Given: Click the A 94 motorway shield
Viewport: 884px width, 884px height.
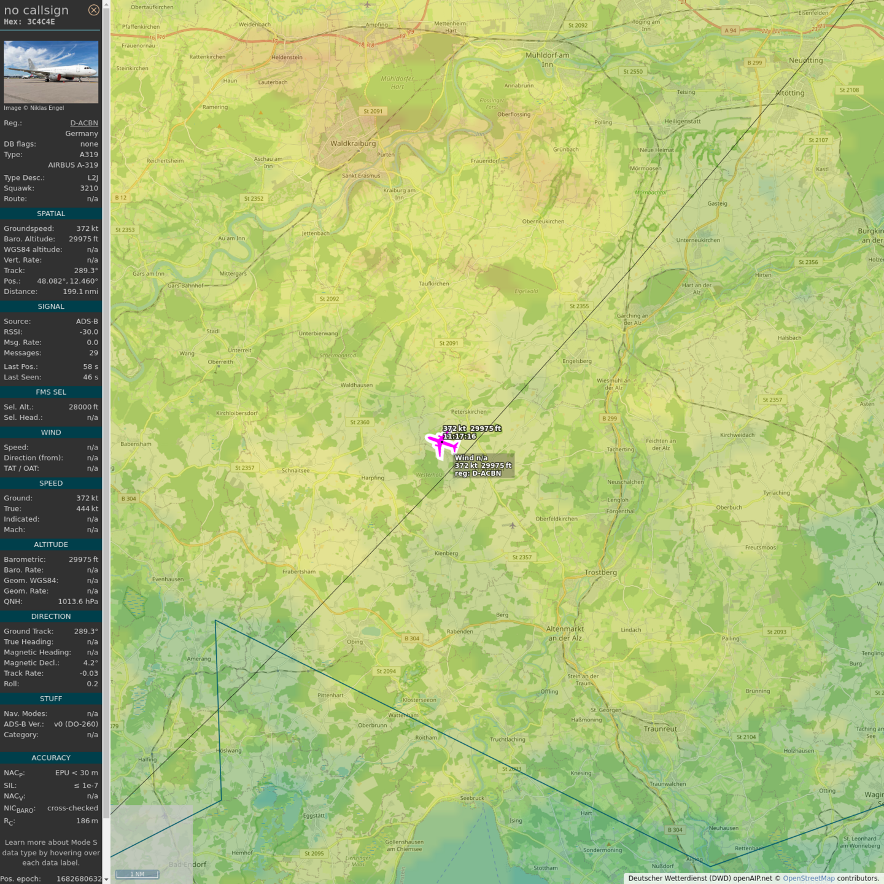Looking at the screenshot, I should click(x=730, y=30).
